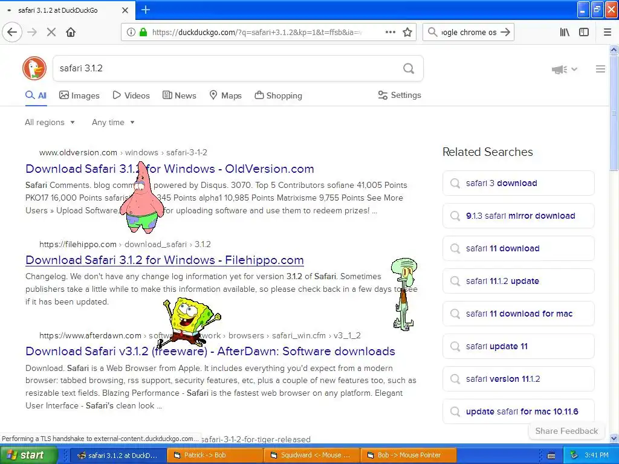619x464 pixels.
Task: Switch to Images results tab
Action: point(79,95)
